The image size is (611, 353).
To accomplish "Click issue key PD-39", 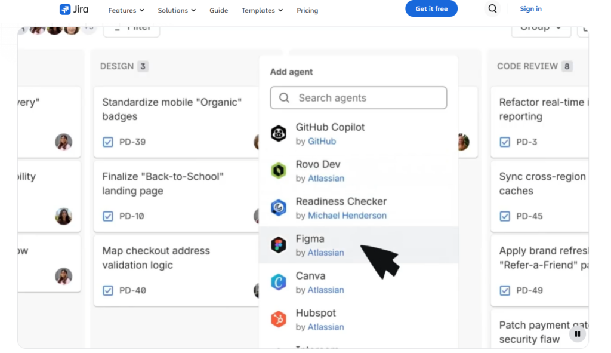I will (x=132, y=142).
